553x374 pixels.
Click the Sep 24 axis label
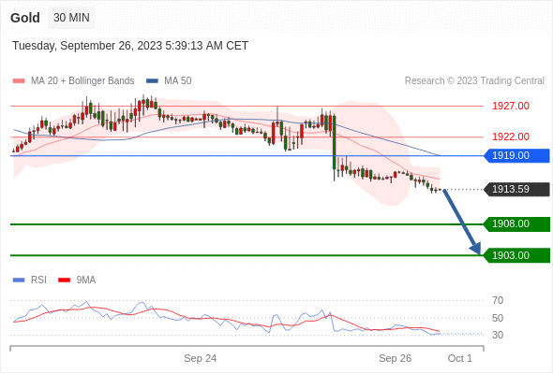(x=200, y=358)
